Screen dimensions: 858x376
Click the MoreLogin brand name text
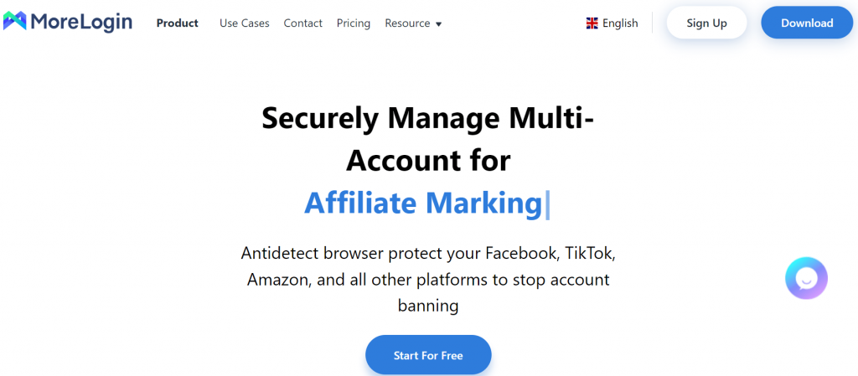tap(82, 23)
